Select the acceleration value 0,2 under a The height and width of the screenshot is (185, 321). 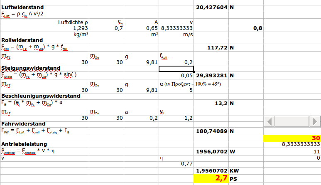point(141,118)
